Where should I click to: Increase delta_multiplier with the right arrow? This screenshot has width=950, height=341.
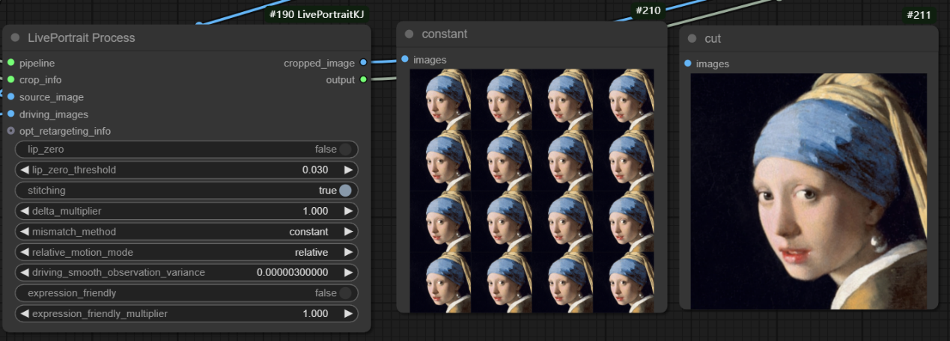click(347, 211)
